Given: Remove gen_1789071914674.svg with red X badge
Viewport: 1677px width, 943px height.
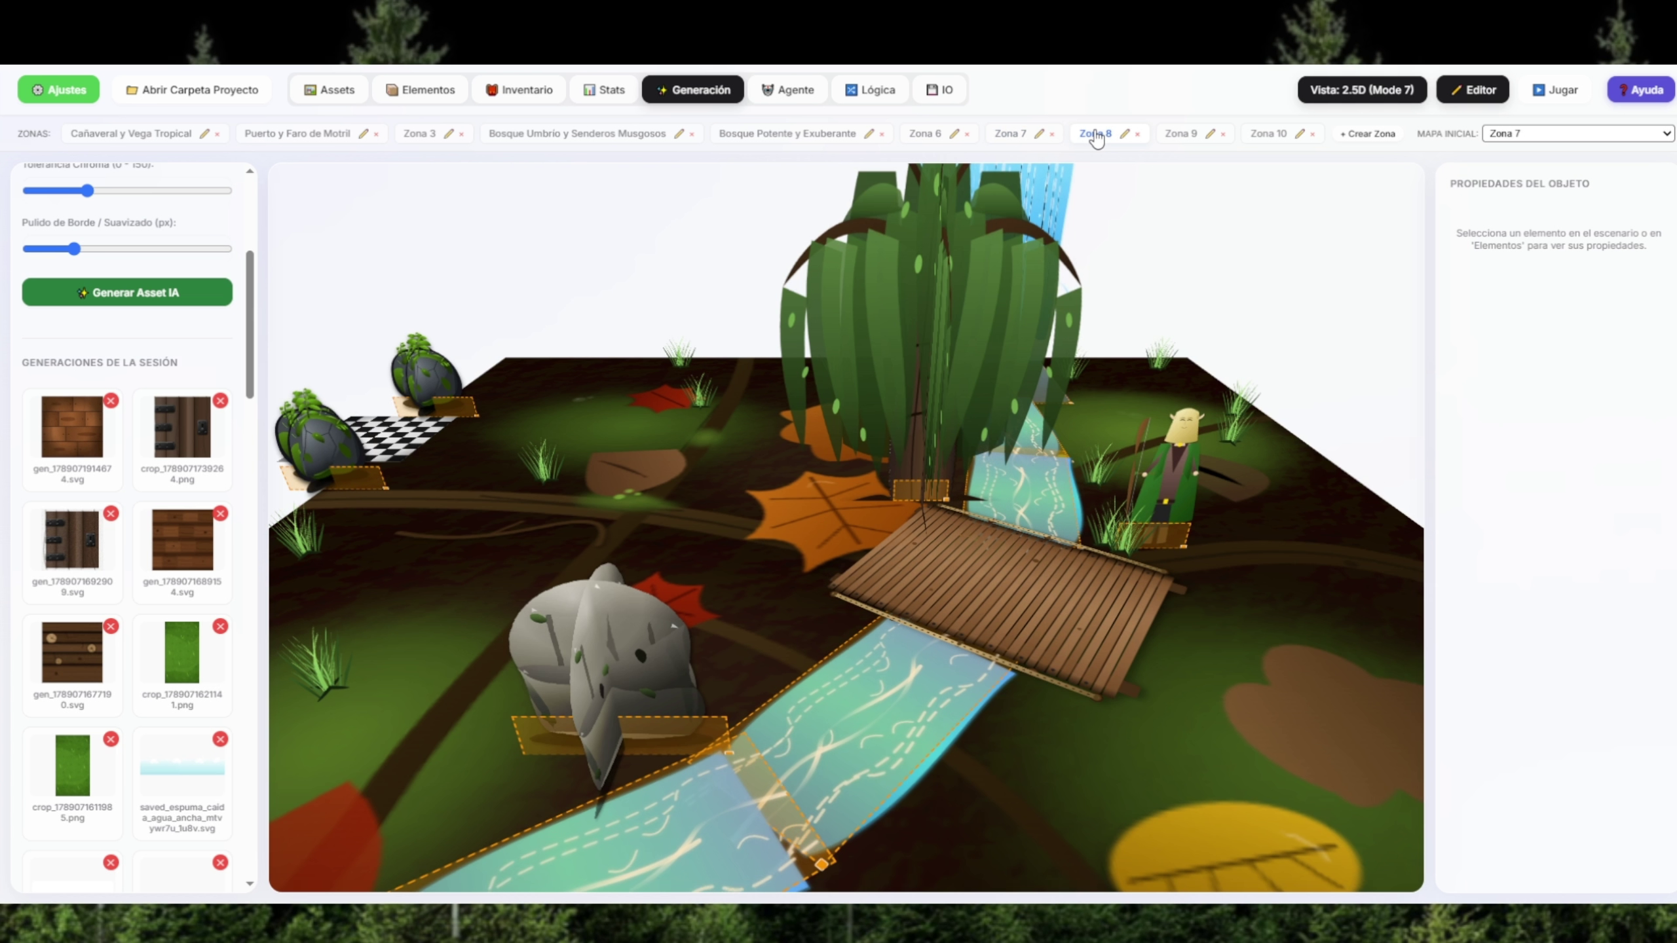Looking at the screenshot, I should click(x=111, y=401).
